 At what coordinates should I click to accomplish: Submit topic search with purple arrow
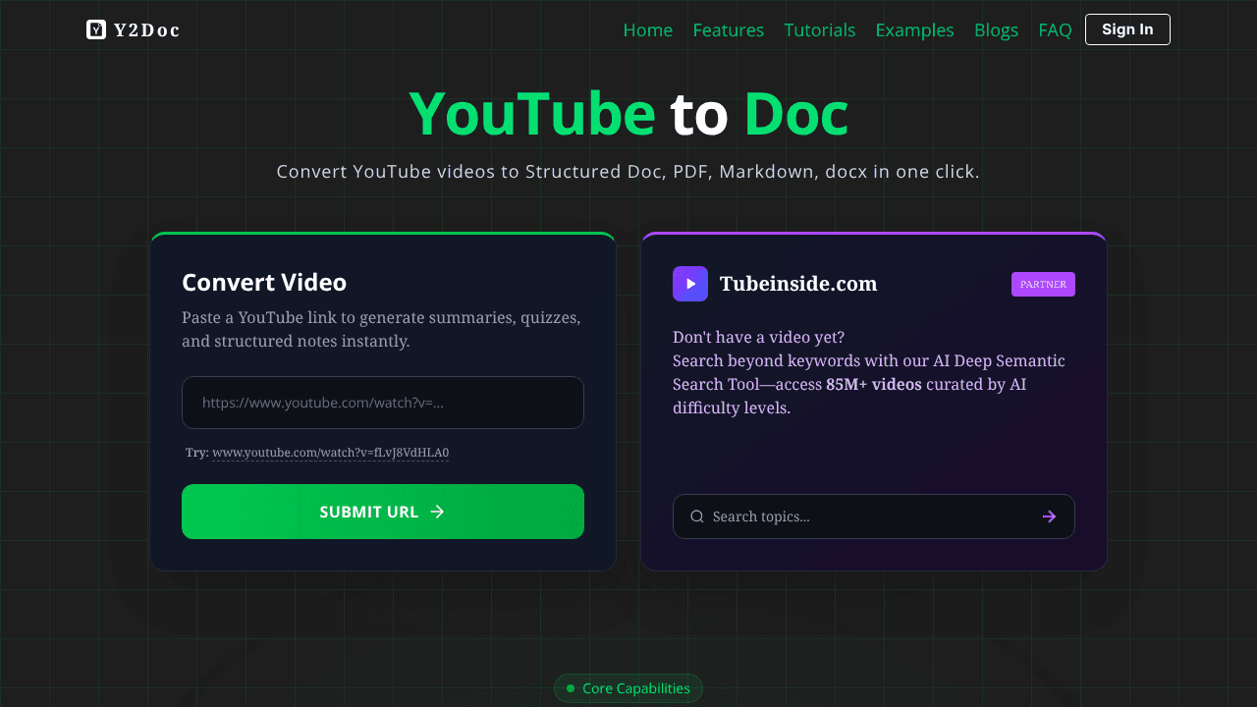(1049, 517)
